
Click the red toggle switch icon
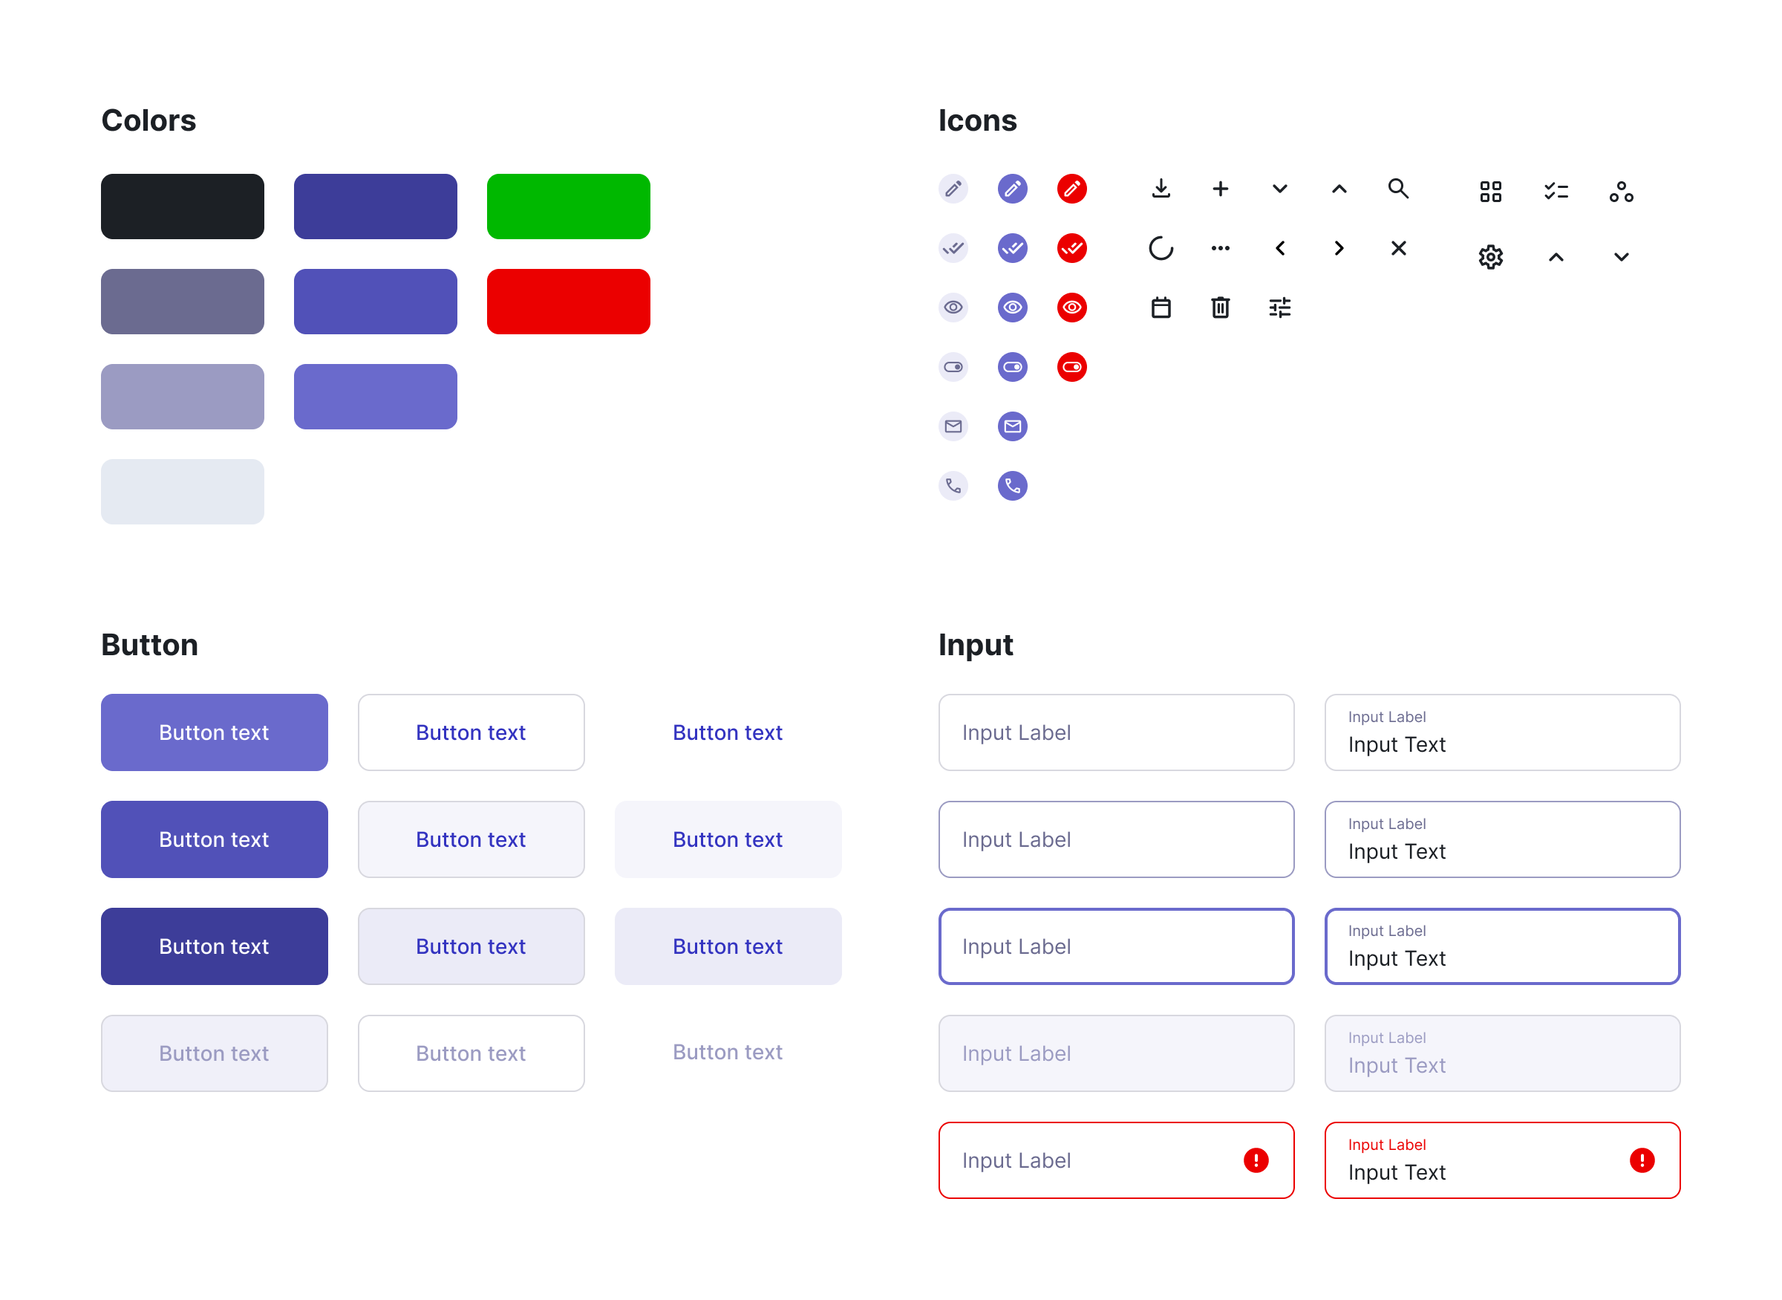point(1071,367)
